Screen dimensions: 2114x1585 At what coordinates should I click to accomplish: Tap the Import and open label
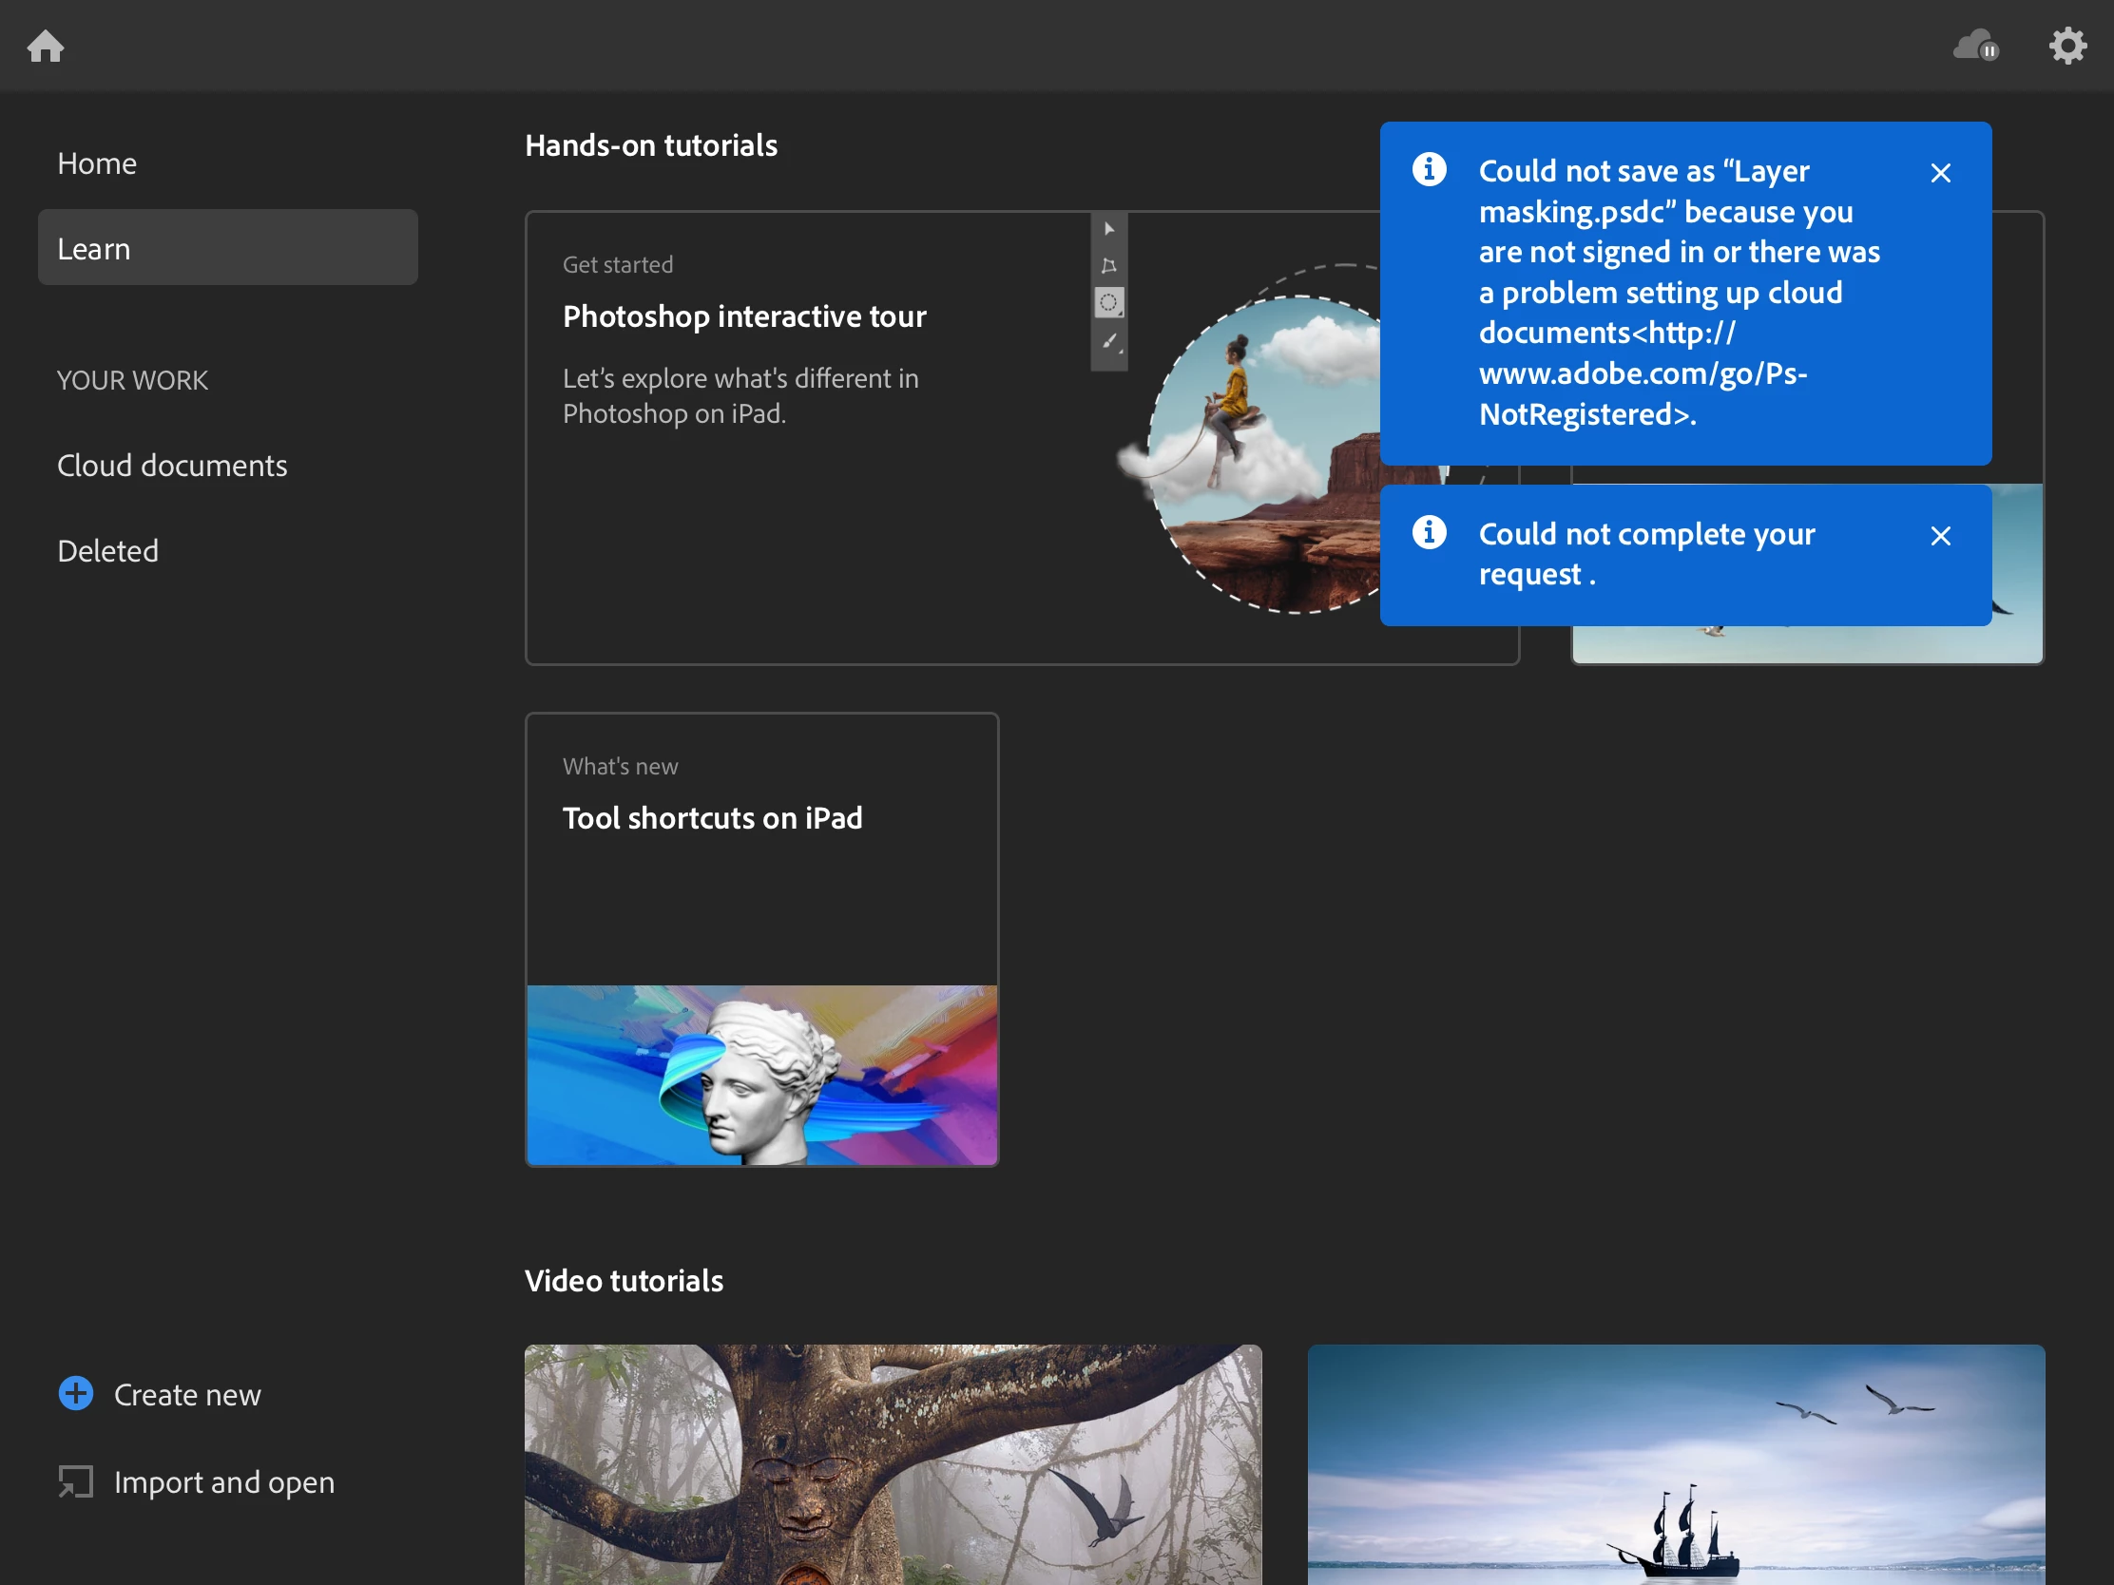coord(224,1481)
